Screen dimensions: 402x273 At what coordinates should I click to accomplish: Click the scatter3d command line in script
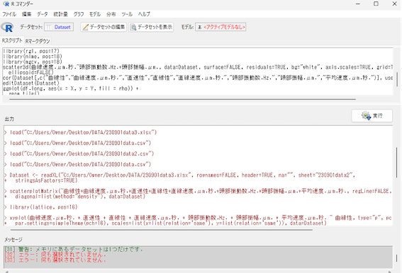(198, 67)
